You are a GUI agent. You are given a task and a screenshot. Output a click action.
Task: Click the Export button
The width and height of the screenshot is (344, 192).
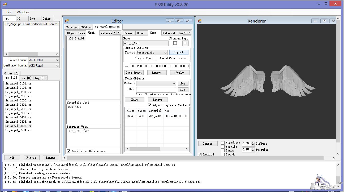point(179,52)
